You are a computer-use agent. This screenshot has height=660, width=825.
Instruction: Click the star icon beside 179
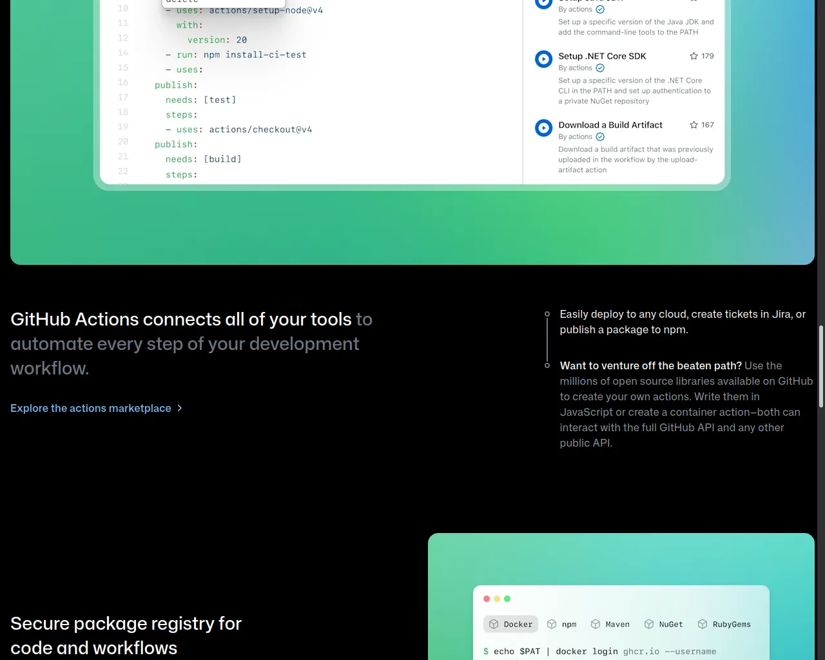pyautogui.click(x=694, y=56)
